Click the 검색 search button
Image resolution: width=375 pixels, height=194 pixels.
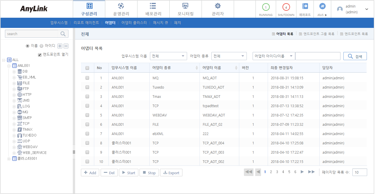(x=355, y=56)
